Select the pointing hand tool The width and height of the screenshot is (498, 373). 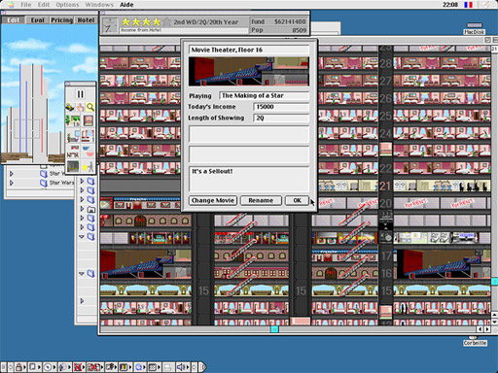[x=80, y=107]
